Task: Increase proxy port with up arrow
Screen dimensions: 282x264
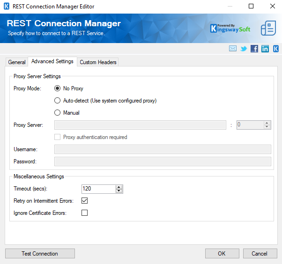Action: click(x=267, y=123)
